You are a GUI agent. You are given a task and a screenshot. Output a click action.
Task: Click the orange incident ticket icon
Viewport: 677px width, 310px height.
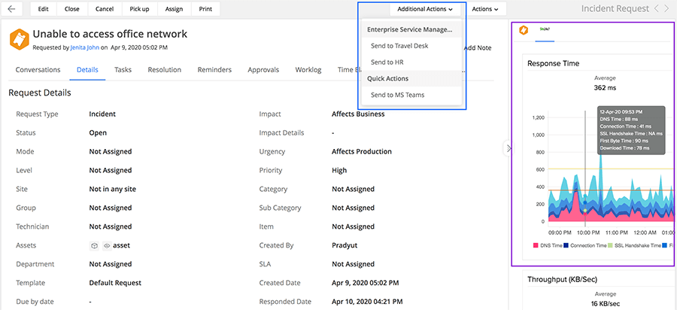point(19,38)
